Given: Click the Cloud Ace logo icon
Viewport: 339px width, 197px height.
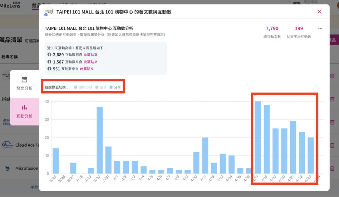Looking at the screenshot, I should pos(7,145).
